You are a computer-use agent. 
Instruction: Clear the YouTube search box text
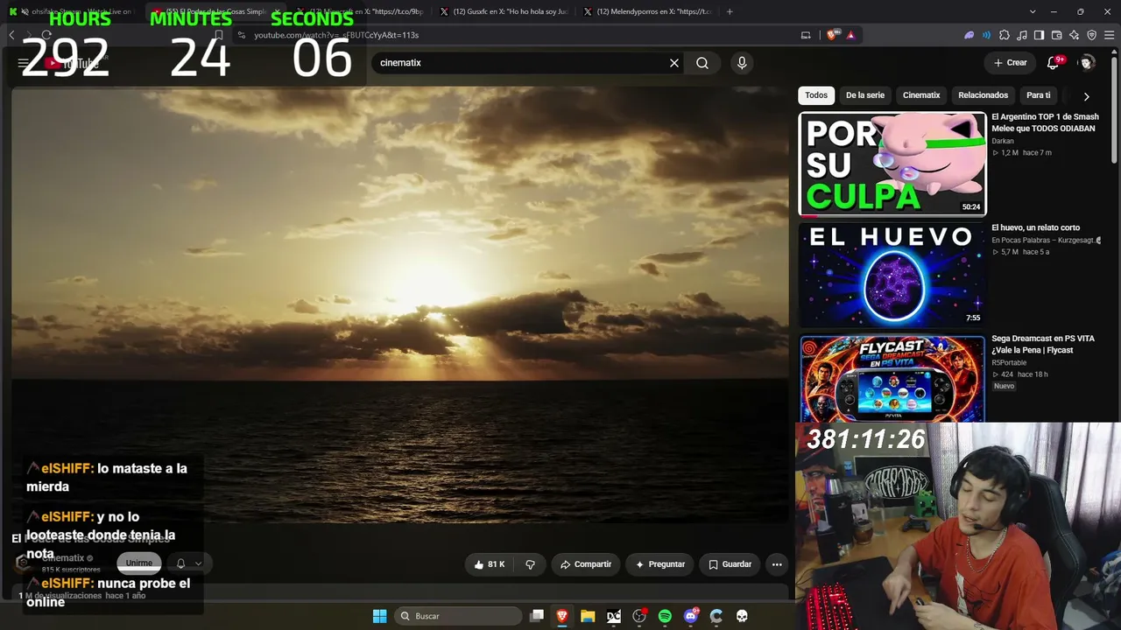tap(674, 63)
